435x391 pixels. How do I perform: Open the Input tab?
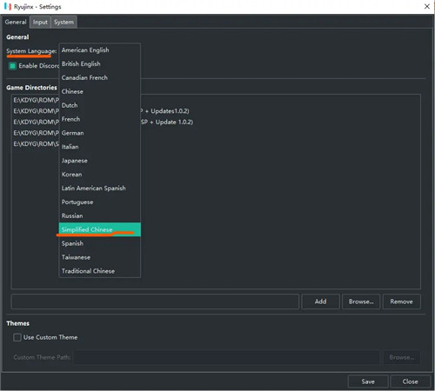point(40,22)
